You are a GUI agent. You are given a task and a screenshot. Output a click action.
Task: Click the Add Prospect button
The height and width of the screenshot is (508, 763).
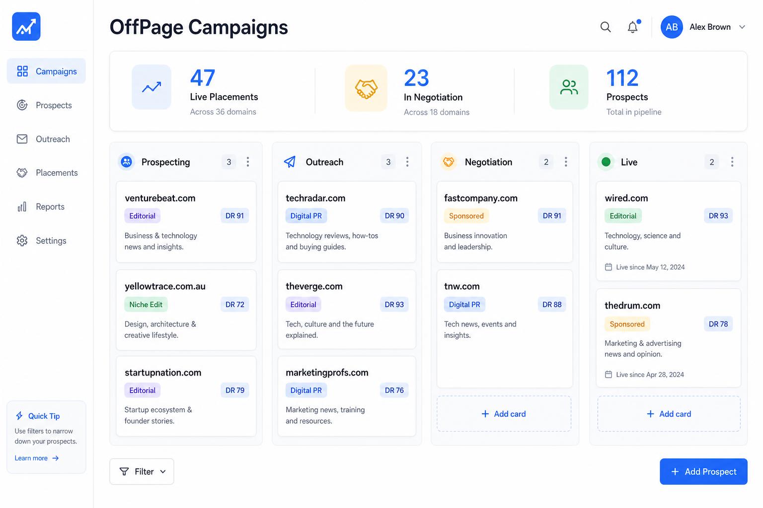click(x=703, y=471)
